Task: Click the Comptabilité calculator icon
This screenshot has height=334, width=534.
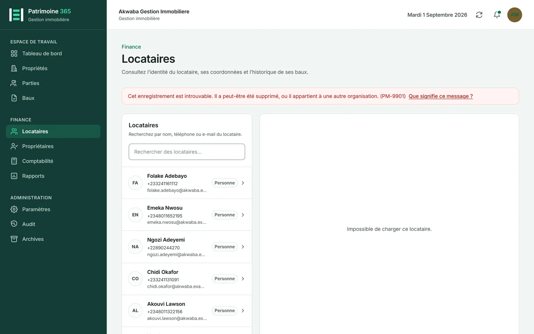Action: (14, 161)
